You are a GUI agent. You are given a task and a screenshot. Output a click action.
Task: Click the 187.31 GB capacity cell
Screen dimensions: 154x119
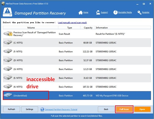coord(88,87)
